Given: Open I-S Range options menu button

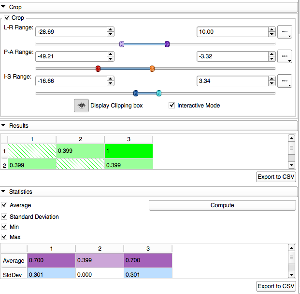Looking at the screenshot, I should pos(285,81).
